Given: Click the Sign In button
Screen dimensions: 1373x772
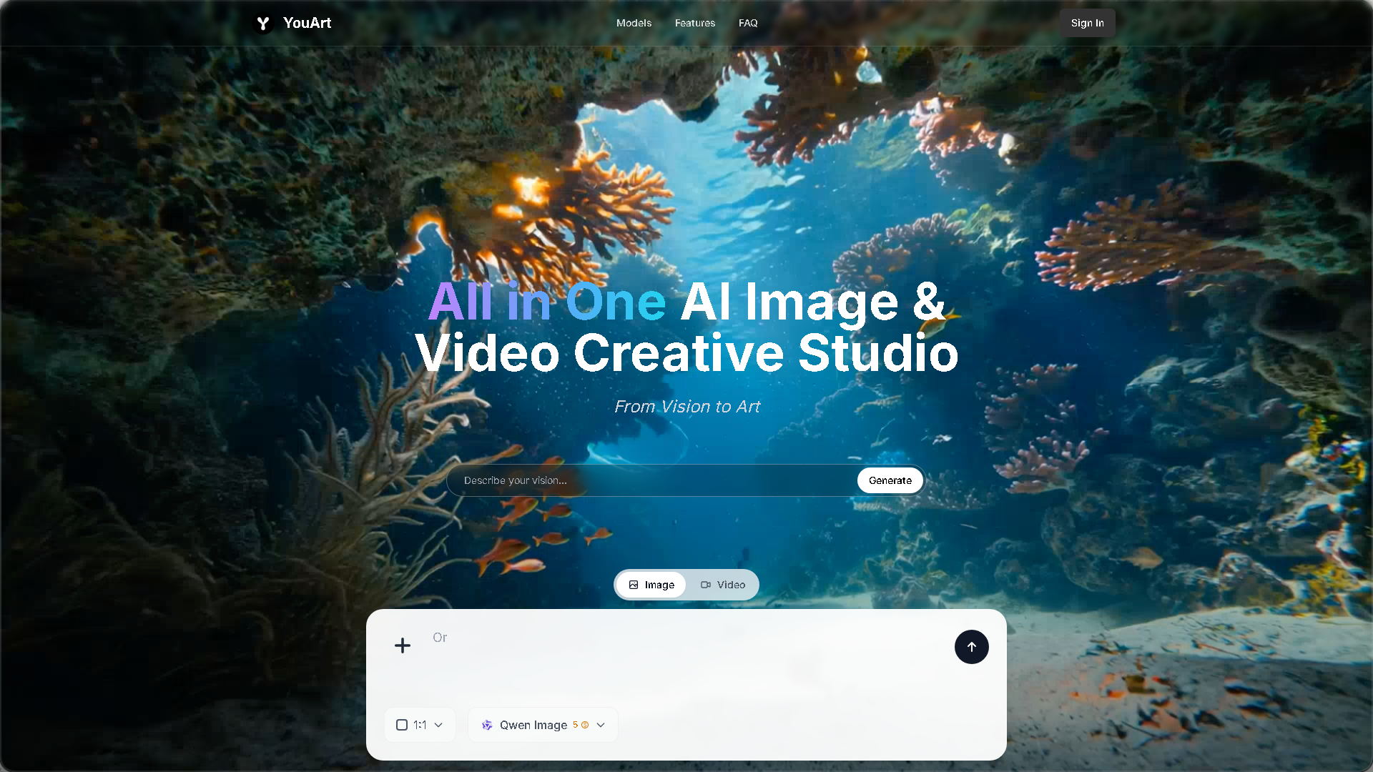Looking at the screenshot, I should (x=1087, y=23).
